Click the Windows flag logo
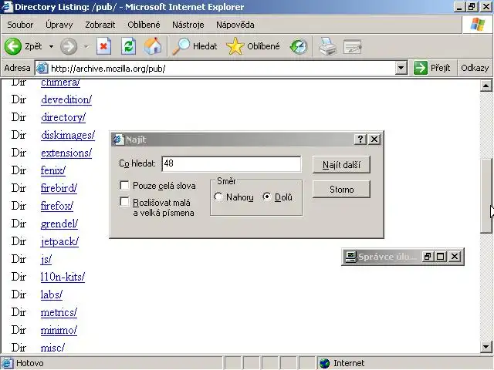Screen dimensions: 494x370 478,24
